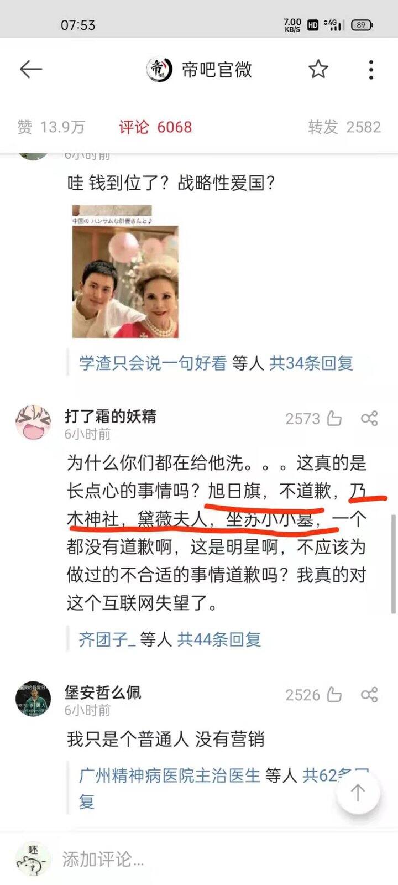Tap the back arrow icon
Screen dimensions: 398x885
pyautogui.click(x=31, y=69)
